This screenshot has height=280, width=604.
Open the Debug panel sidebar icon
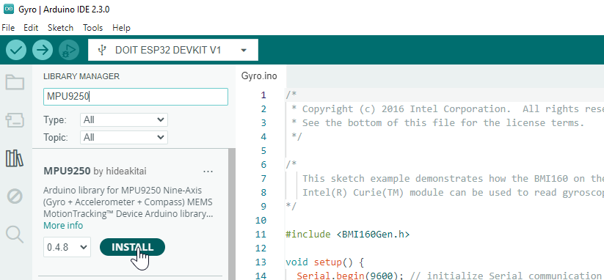15,196
